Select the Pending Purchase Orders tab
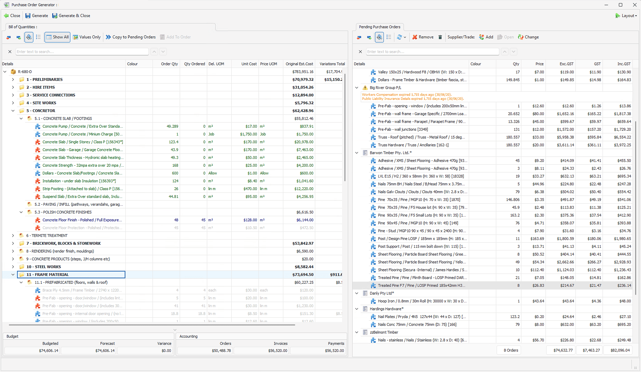 click(x=379, y=27)
